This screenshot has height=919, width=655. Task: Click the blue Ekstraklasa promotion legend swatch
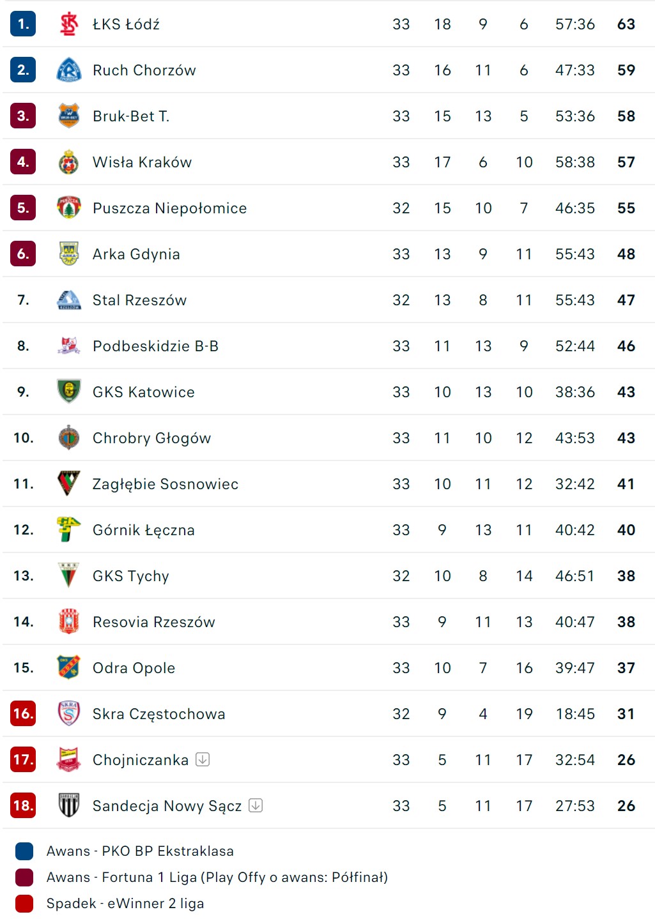[x=24, y=851]
